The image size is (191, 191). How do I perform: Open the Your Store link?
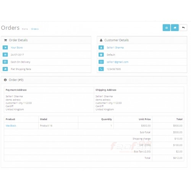(17, 47)
